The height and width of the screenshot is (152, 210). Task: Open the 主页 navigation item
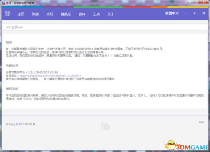(21, 14)
